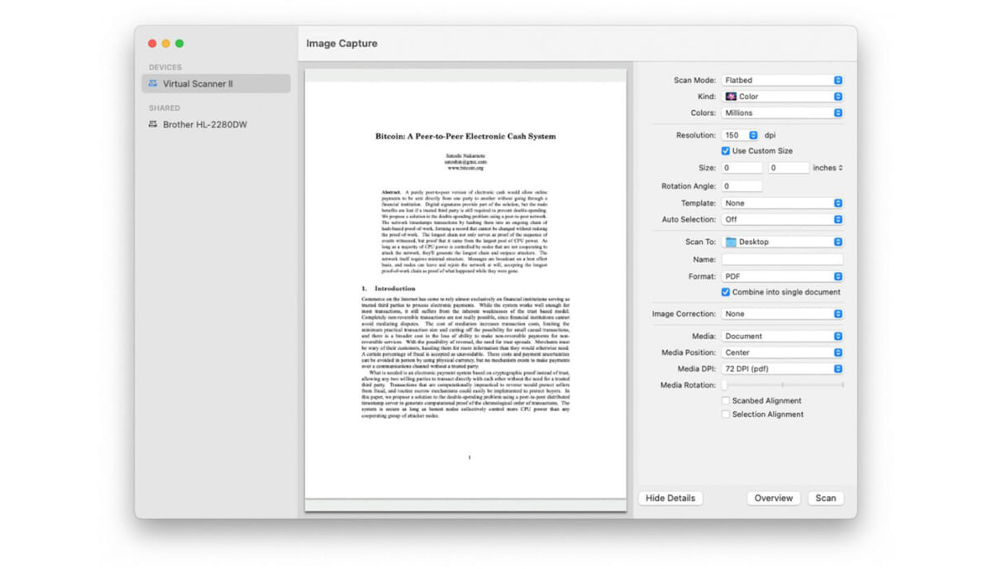Open the Image Correction None dropdown
992x569 pixels.
tap(782, 313)
